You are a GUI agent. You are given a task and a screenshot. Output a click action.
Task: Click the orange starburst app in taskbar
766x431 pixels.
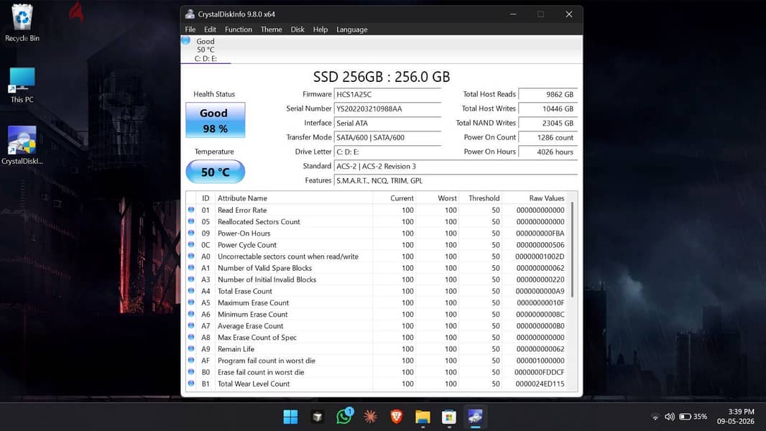click(x=370, y=417)
